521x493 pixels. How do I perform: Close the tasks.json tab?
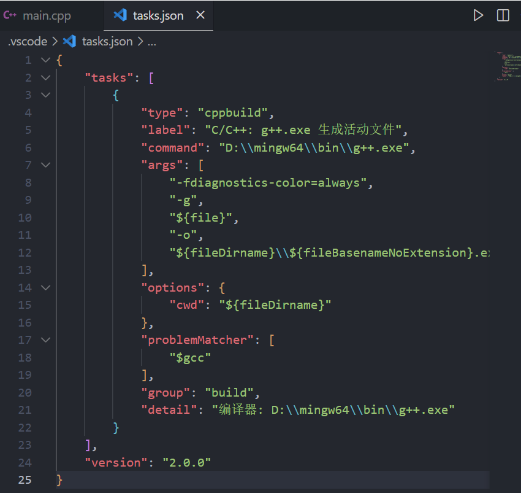click(200, 15)
